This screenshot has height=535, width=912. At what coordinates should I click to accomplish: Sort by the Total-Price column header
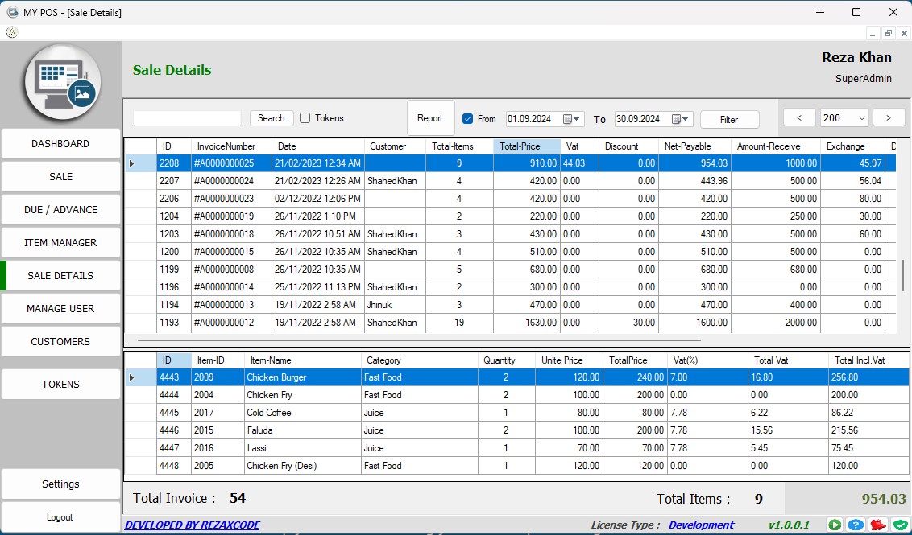(x=527, y=146)
